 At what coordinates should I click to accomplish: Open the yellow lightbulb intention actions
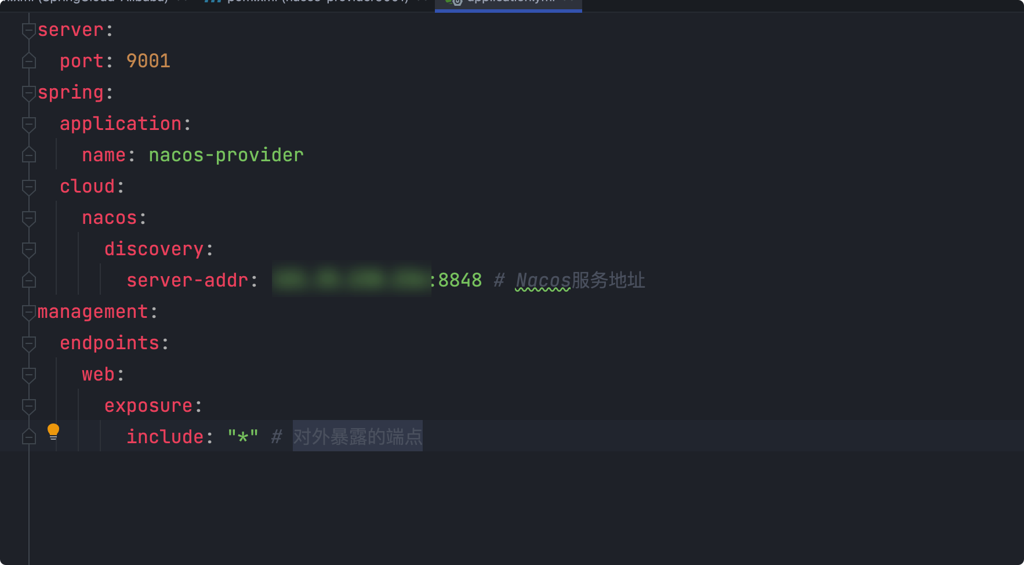[53, 431]
